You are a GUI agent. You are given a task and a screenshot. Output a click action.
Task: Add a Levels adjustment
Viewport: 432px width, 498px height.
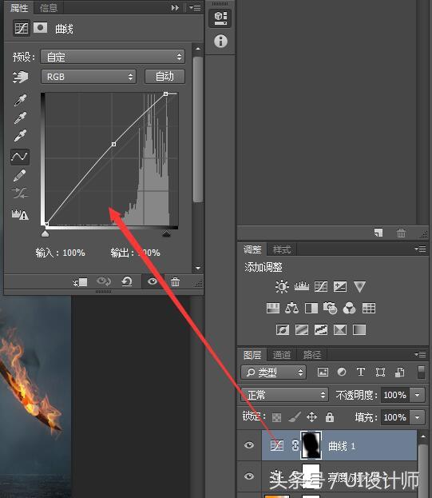click(x=301, y=286)
